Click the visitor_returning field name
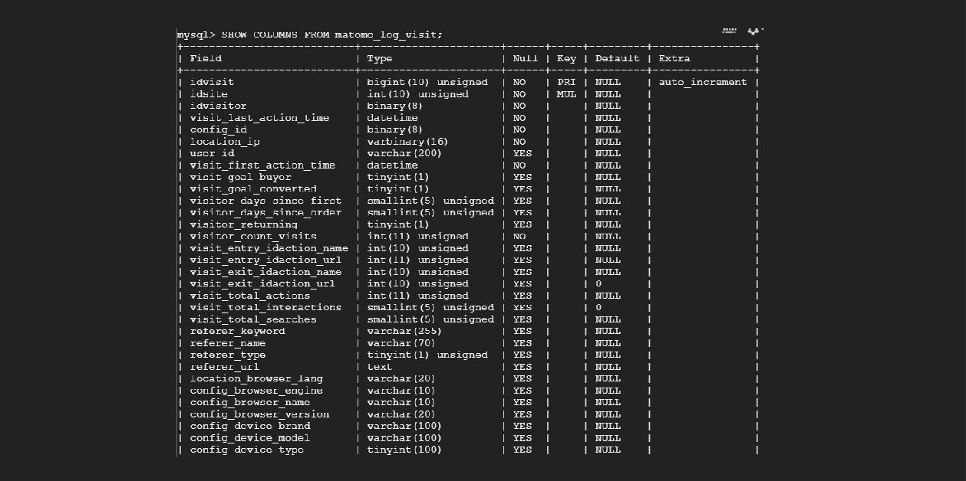The height and width of the screenshot is (481, 966). tap(243, 224)
